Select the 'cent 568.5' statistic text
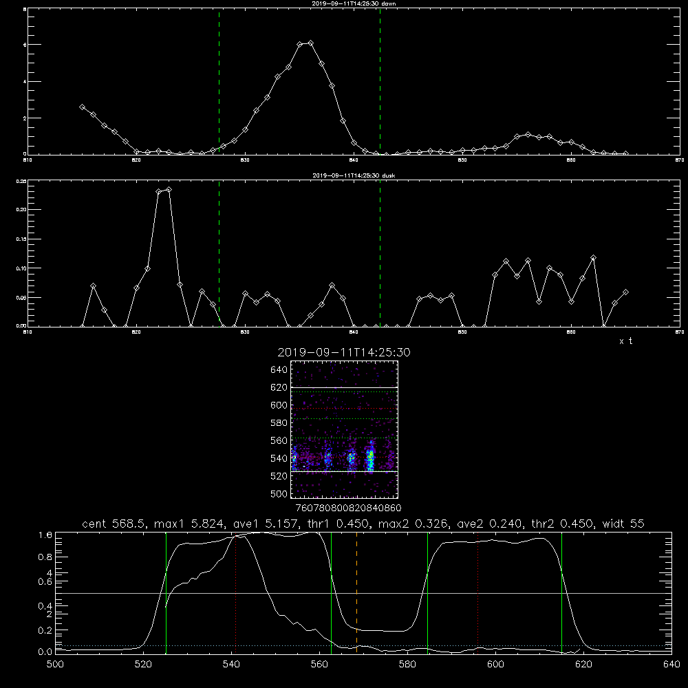 tap(114, 524)
